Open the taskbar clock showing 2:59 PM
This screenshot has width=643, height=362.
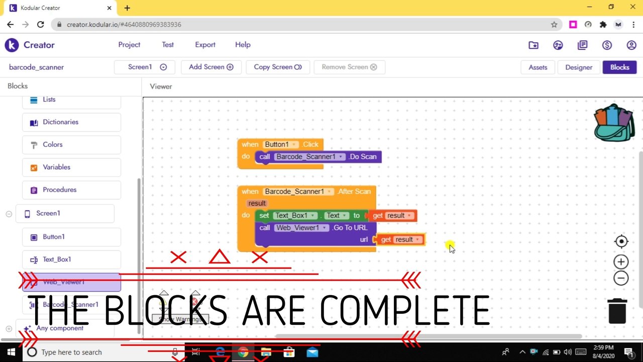603,351
